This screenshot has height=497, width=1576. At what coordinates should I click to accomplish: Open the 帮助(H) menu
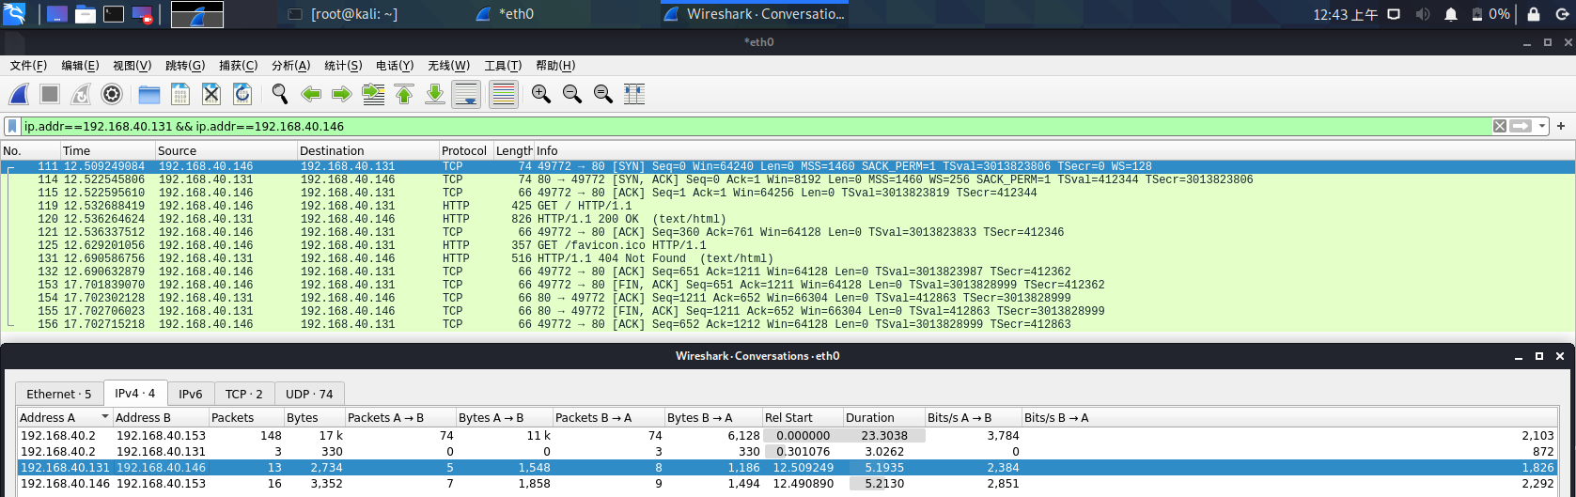pos(555,66)
